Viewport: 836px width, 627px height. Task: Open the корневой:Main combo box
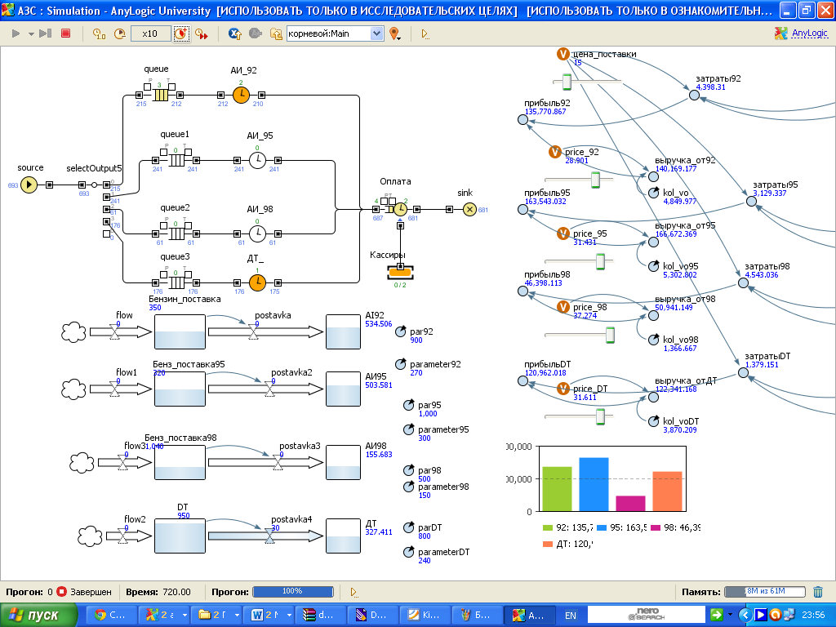335,33
